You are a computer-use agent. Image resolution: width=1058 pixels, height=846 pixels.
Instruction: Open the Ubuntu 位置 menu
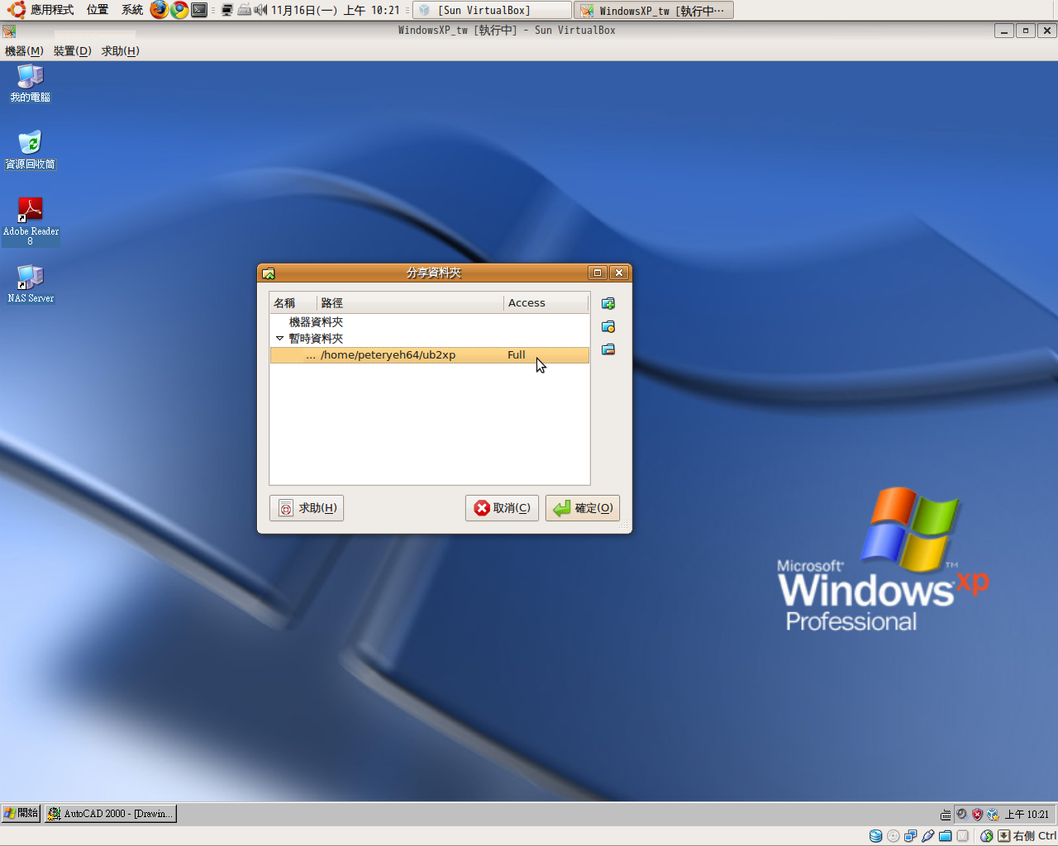98,10
